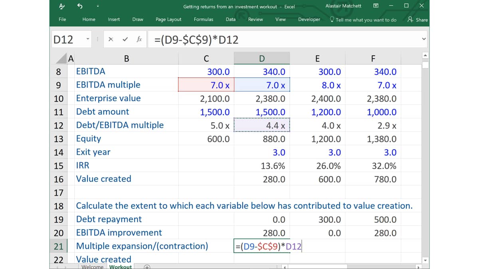This screenshot has height=269, width=479.
Task: Click cell D12 showing 4.4 x
Action: point(261,125)
